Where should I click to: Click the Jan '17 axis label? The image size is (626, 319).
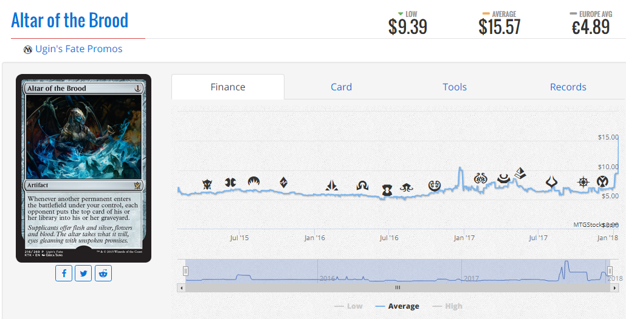pyautogui.click(x=464, y=238)
